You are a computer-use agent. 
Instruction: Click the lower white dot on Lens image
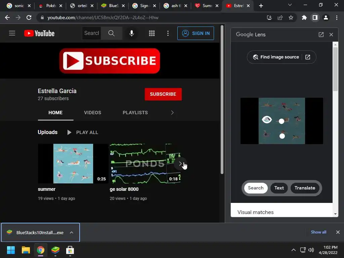(x=282, y=136)
